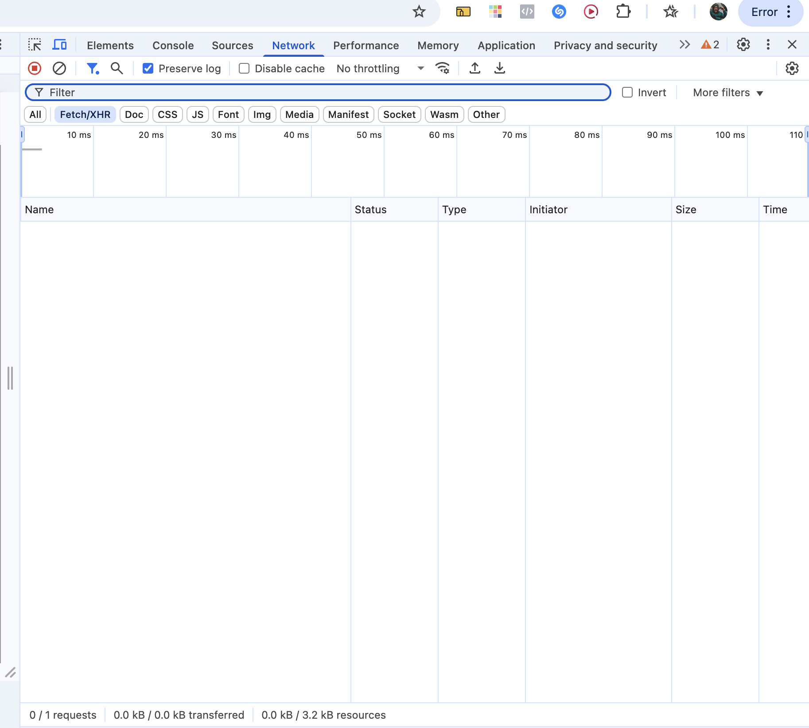
Task: Select the Doc request type filter
Action: [x=134, y=114]
